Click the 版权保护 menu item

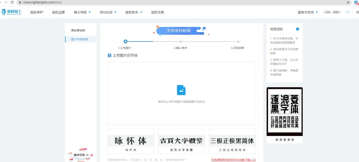click(x=37, y=12)
